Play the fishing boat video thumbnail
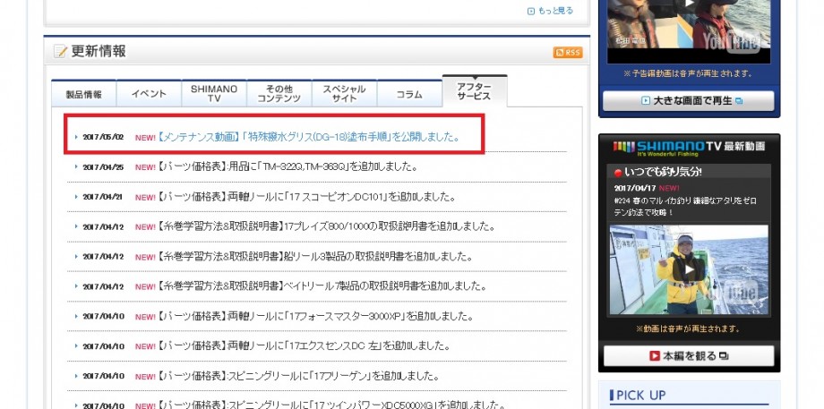824x409 pixels. coord(689,270)
